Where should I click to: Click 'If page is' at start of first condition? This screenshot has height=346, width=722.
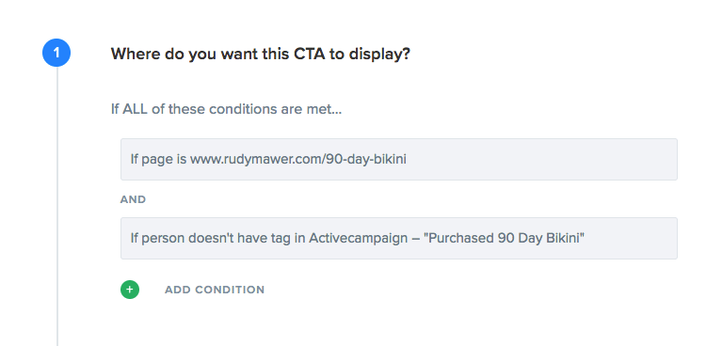(158, 159)
